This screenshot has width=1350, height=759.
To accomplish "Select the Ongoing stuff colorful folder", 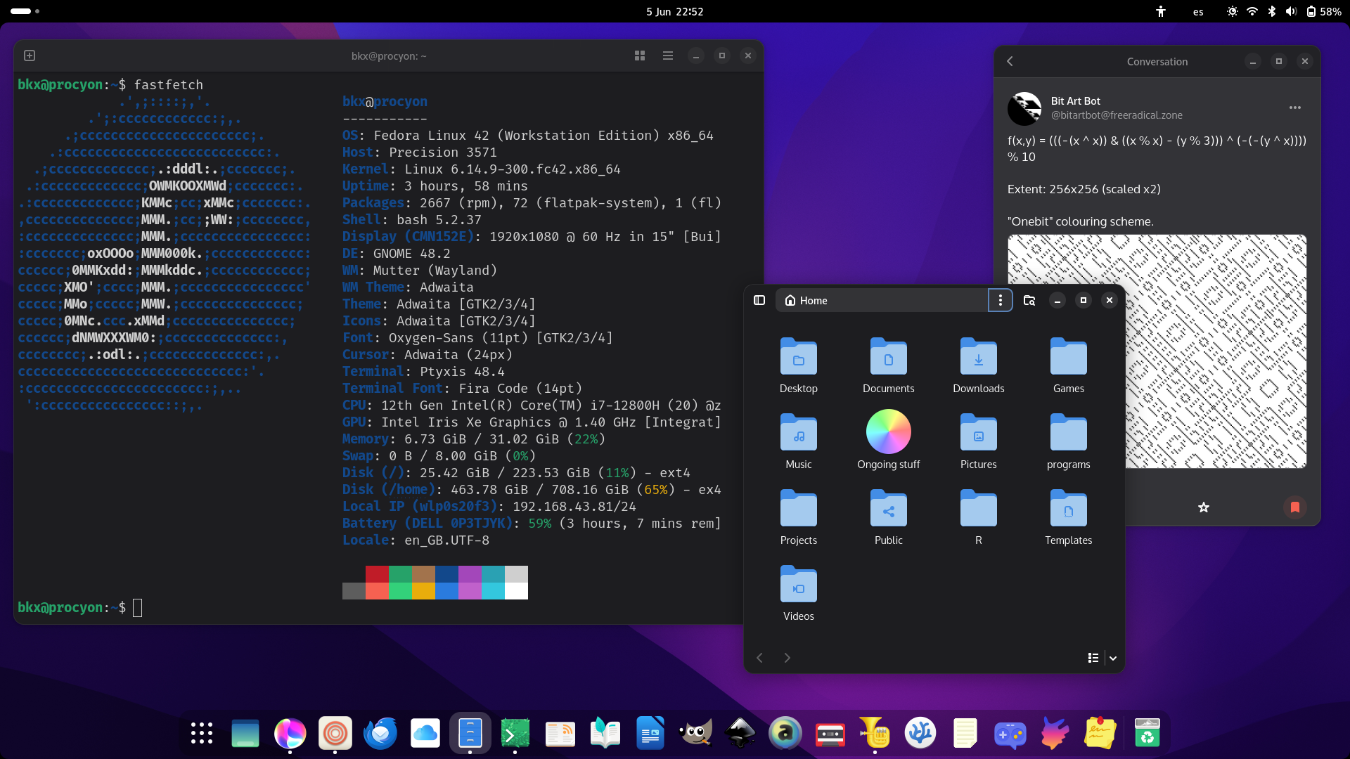I will pos(889,441).
